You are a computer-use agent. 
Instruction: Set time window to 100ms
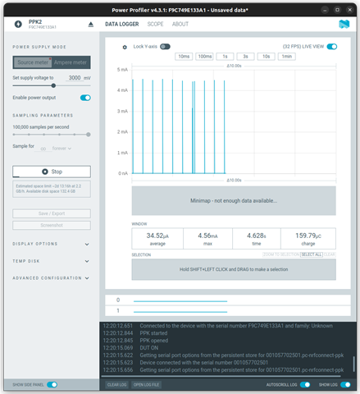[204, 57]
